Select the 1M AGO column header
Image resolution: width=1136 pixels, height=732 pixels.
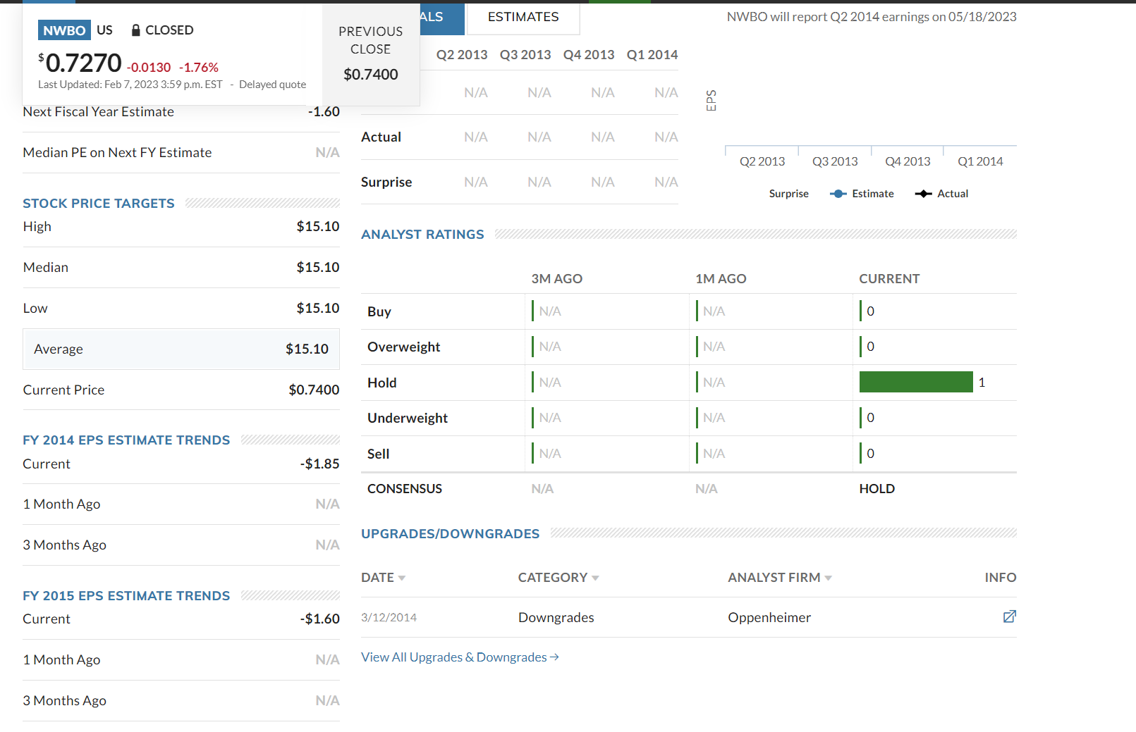pos(721,279)
